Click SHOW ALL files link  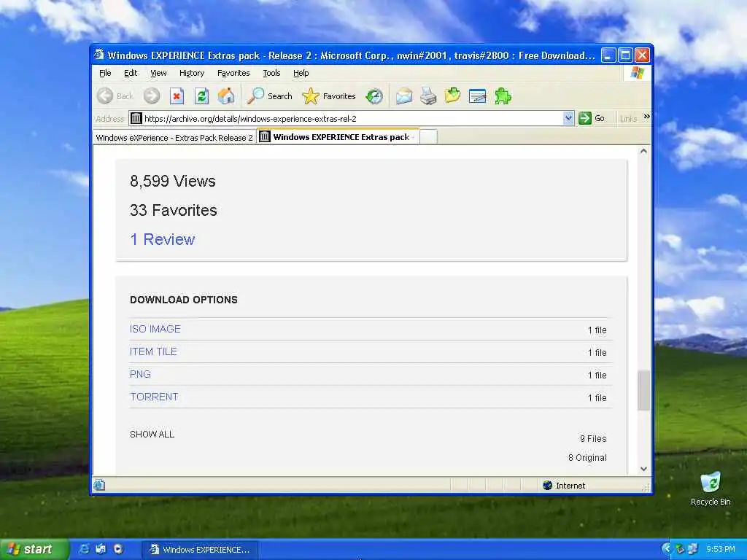click(x=152, y=435)
